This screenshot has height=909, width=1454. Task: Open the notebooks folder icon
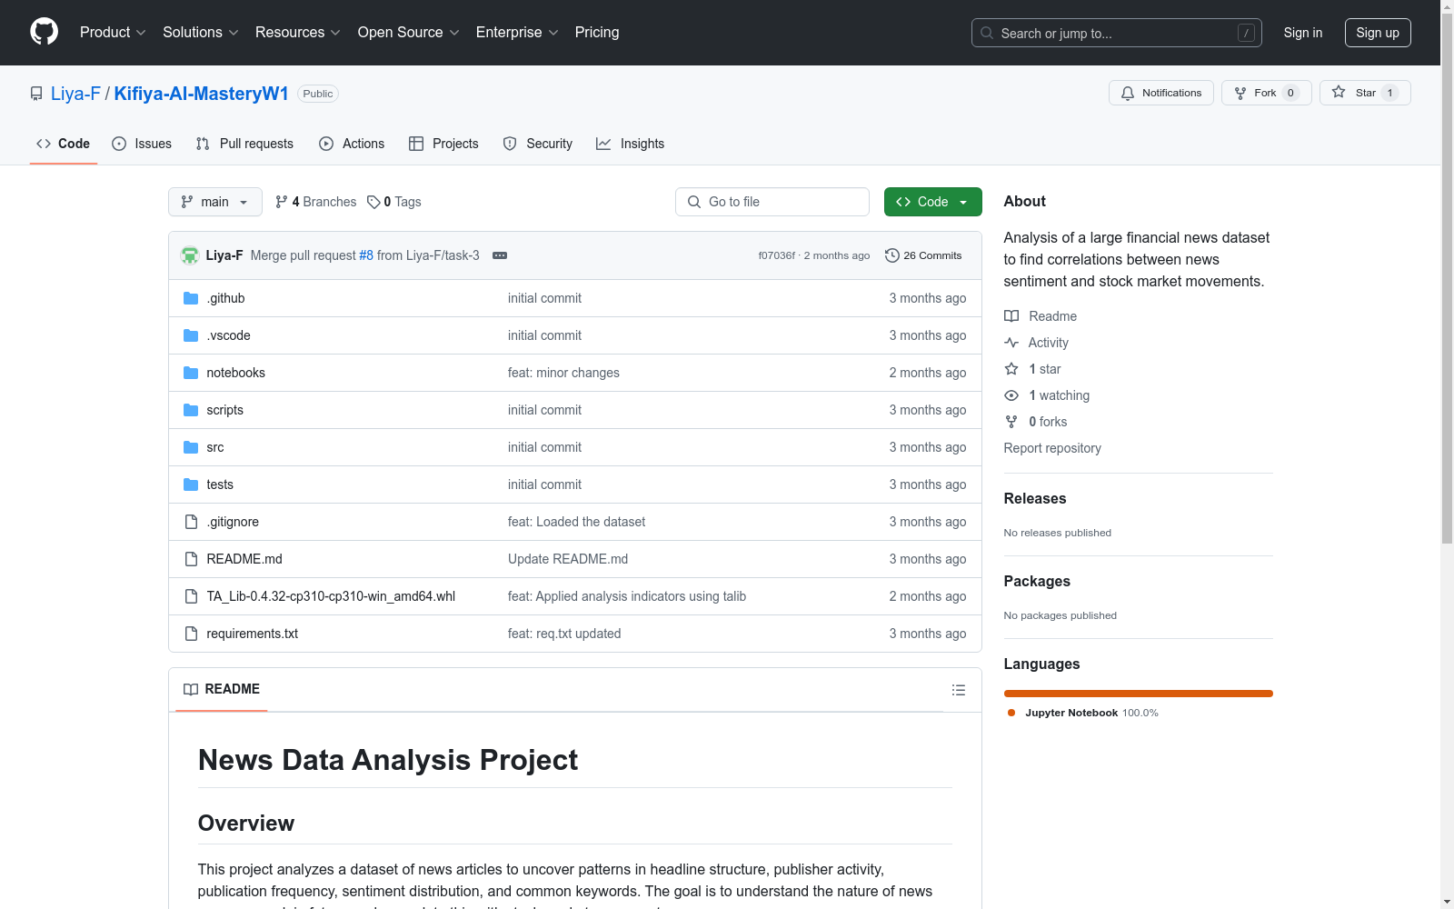(191, 373)
